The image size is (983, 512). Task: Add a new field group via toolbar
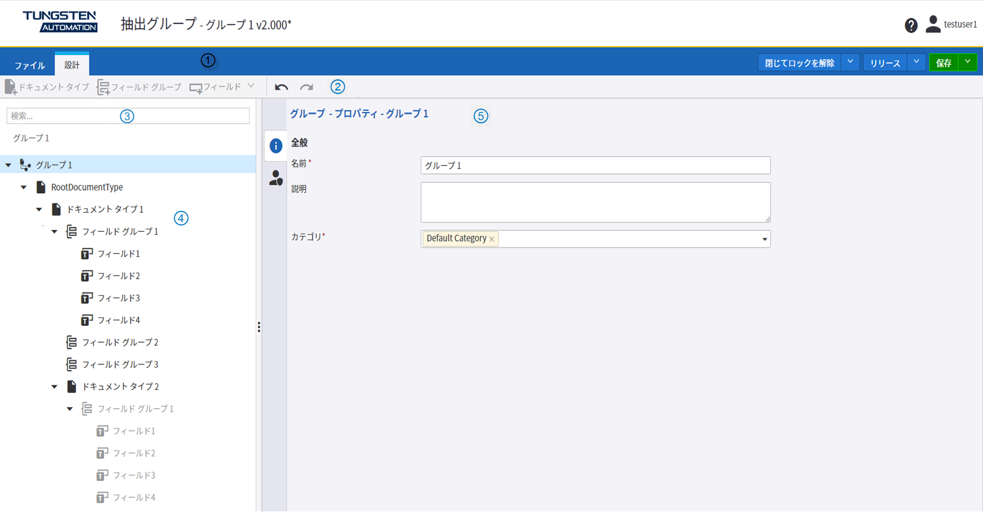point(139,87)
